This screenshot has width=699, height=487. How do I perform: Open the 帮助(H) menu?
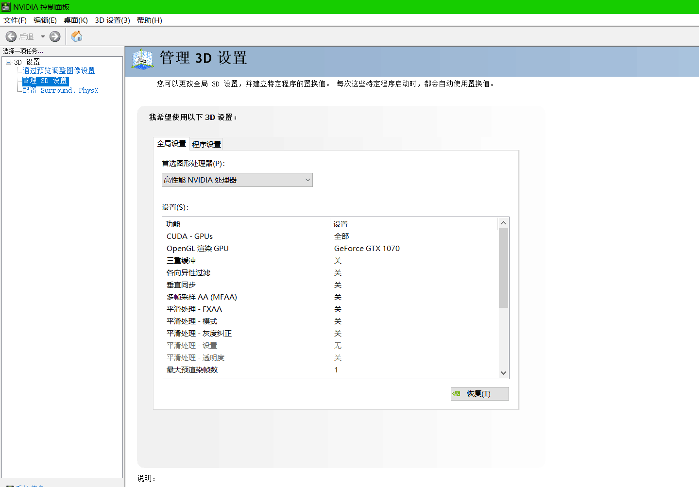149,20
